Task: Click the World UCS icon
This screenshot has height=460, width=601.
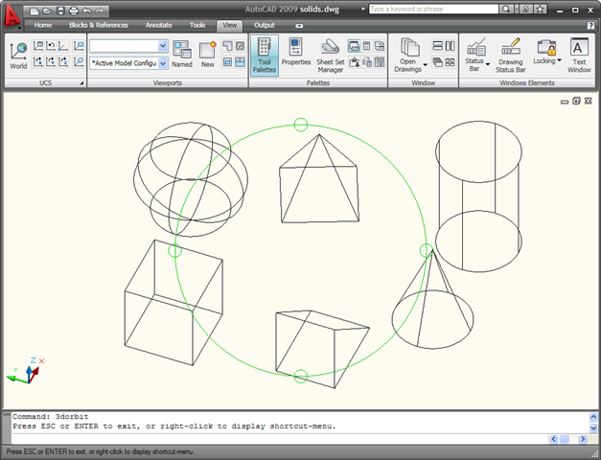Action: (18, 54)
